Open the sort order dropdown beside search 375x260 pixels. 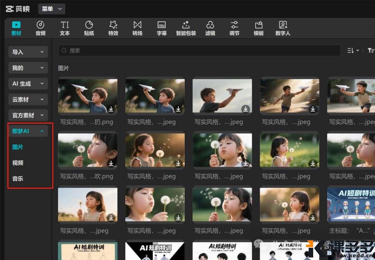[353, 51]
